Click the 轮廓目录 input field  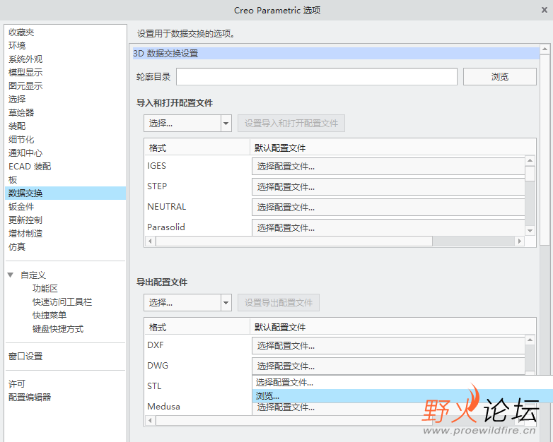[317, 77]
